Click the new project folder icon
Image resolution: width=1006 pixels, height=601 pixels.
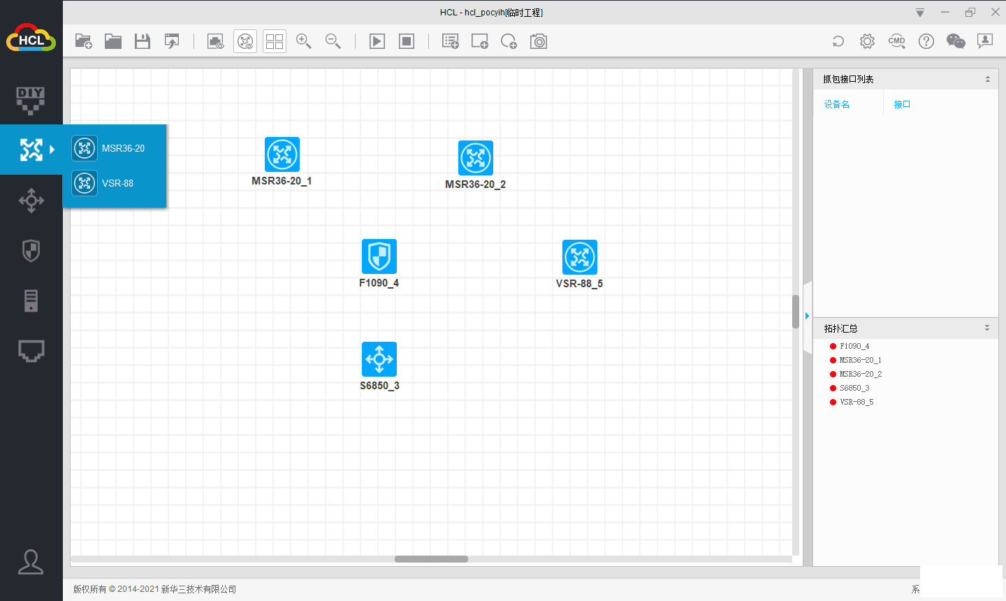84,41
